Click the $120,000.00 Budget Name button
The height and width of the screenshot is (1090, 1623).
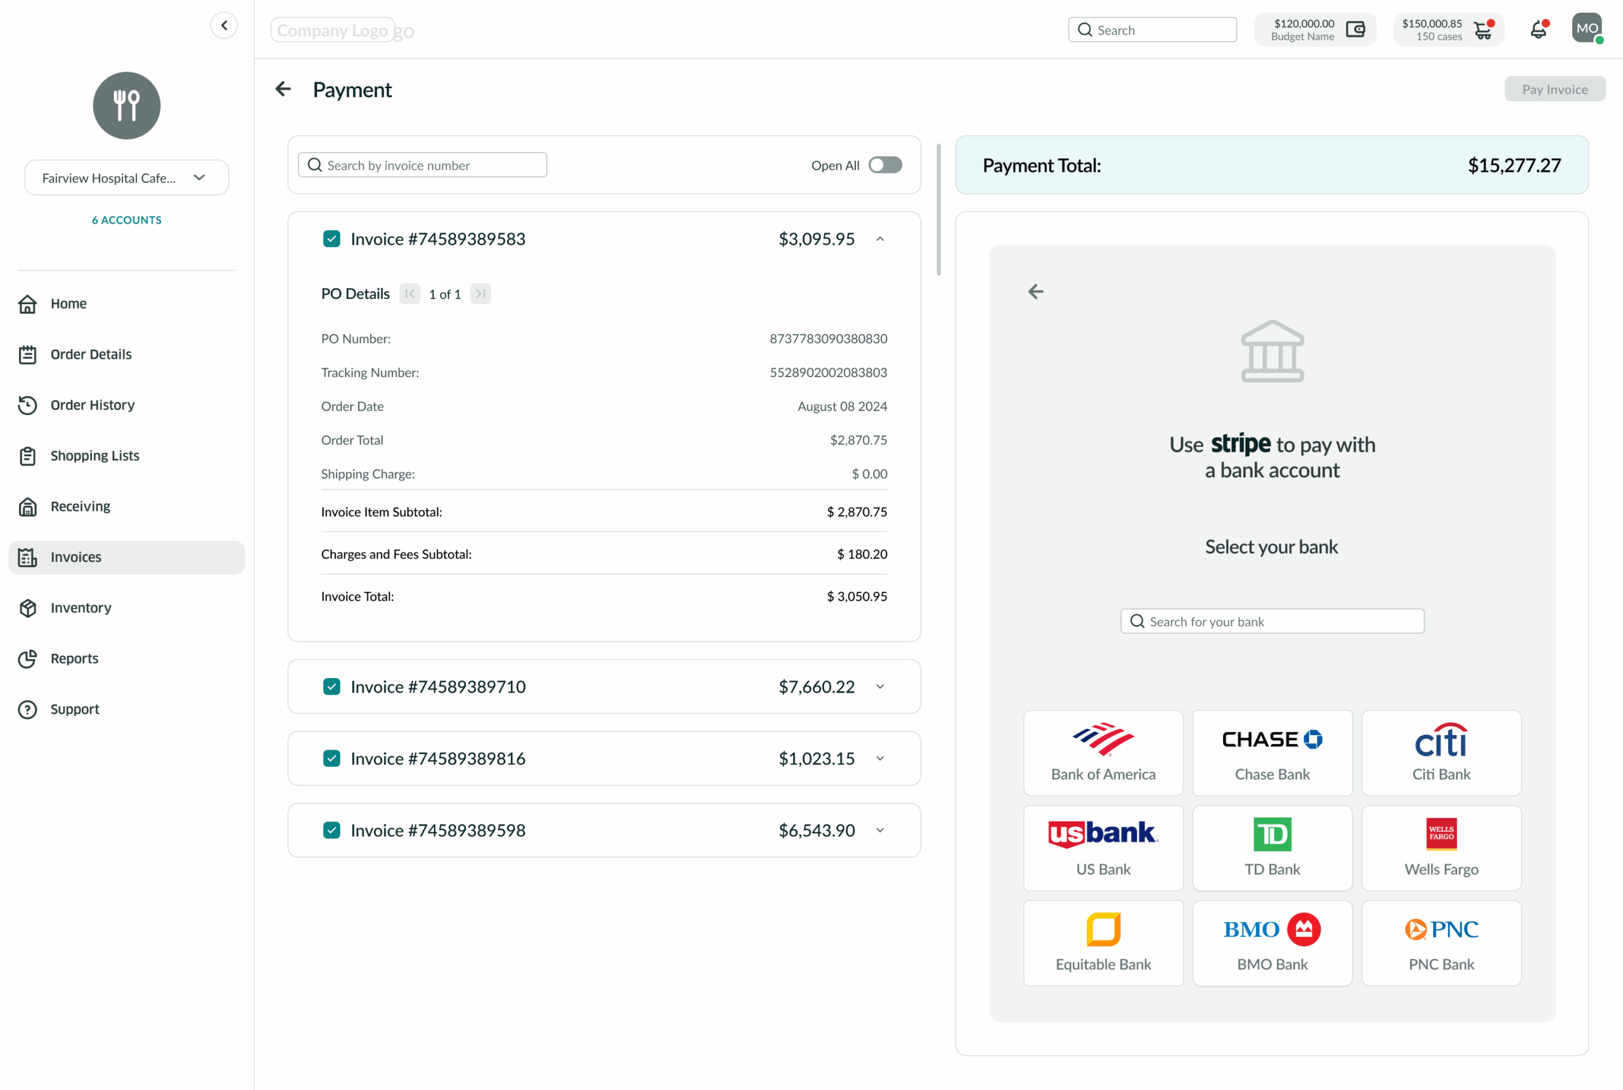click(x=1315, y=30)
